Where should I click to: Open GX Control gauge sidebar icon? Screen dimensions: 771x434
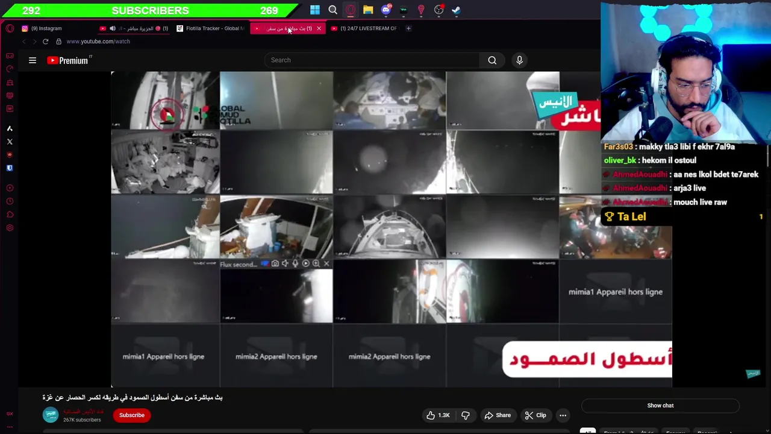click(10, 69)
